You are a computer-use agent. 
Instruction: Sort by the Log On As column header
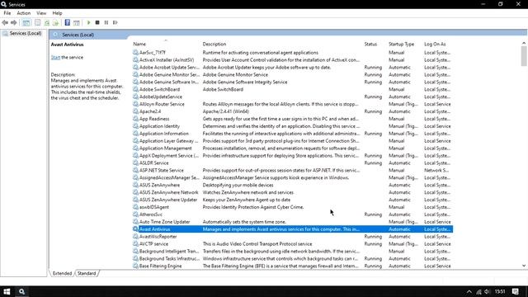tap(435, 44)
